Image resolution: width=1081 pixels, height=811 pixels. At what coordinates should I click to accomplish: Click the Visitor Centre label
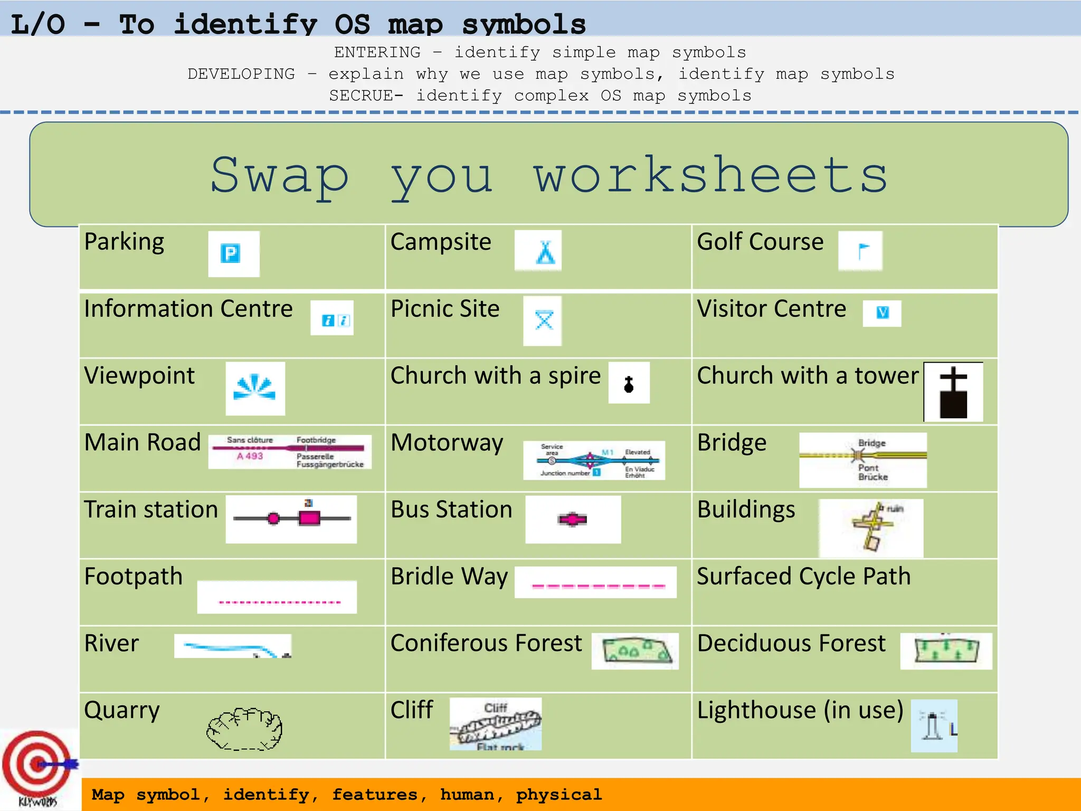[x=772, y=309]
